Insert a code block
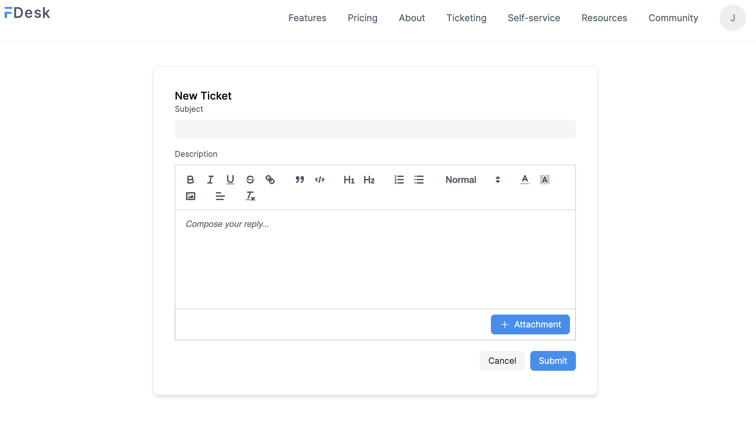The width and height of the screenshot is (756, 426). pos(320,180)
